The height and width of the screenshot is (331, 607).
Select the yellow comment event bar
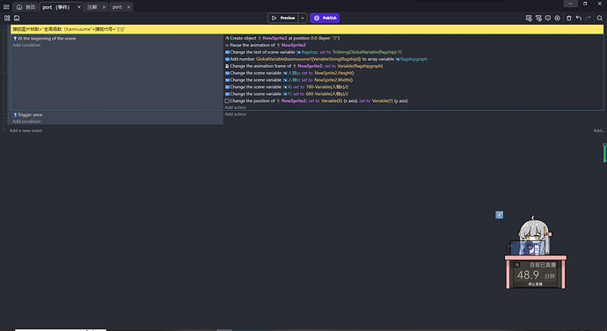pos(307,29)
